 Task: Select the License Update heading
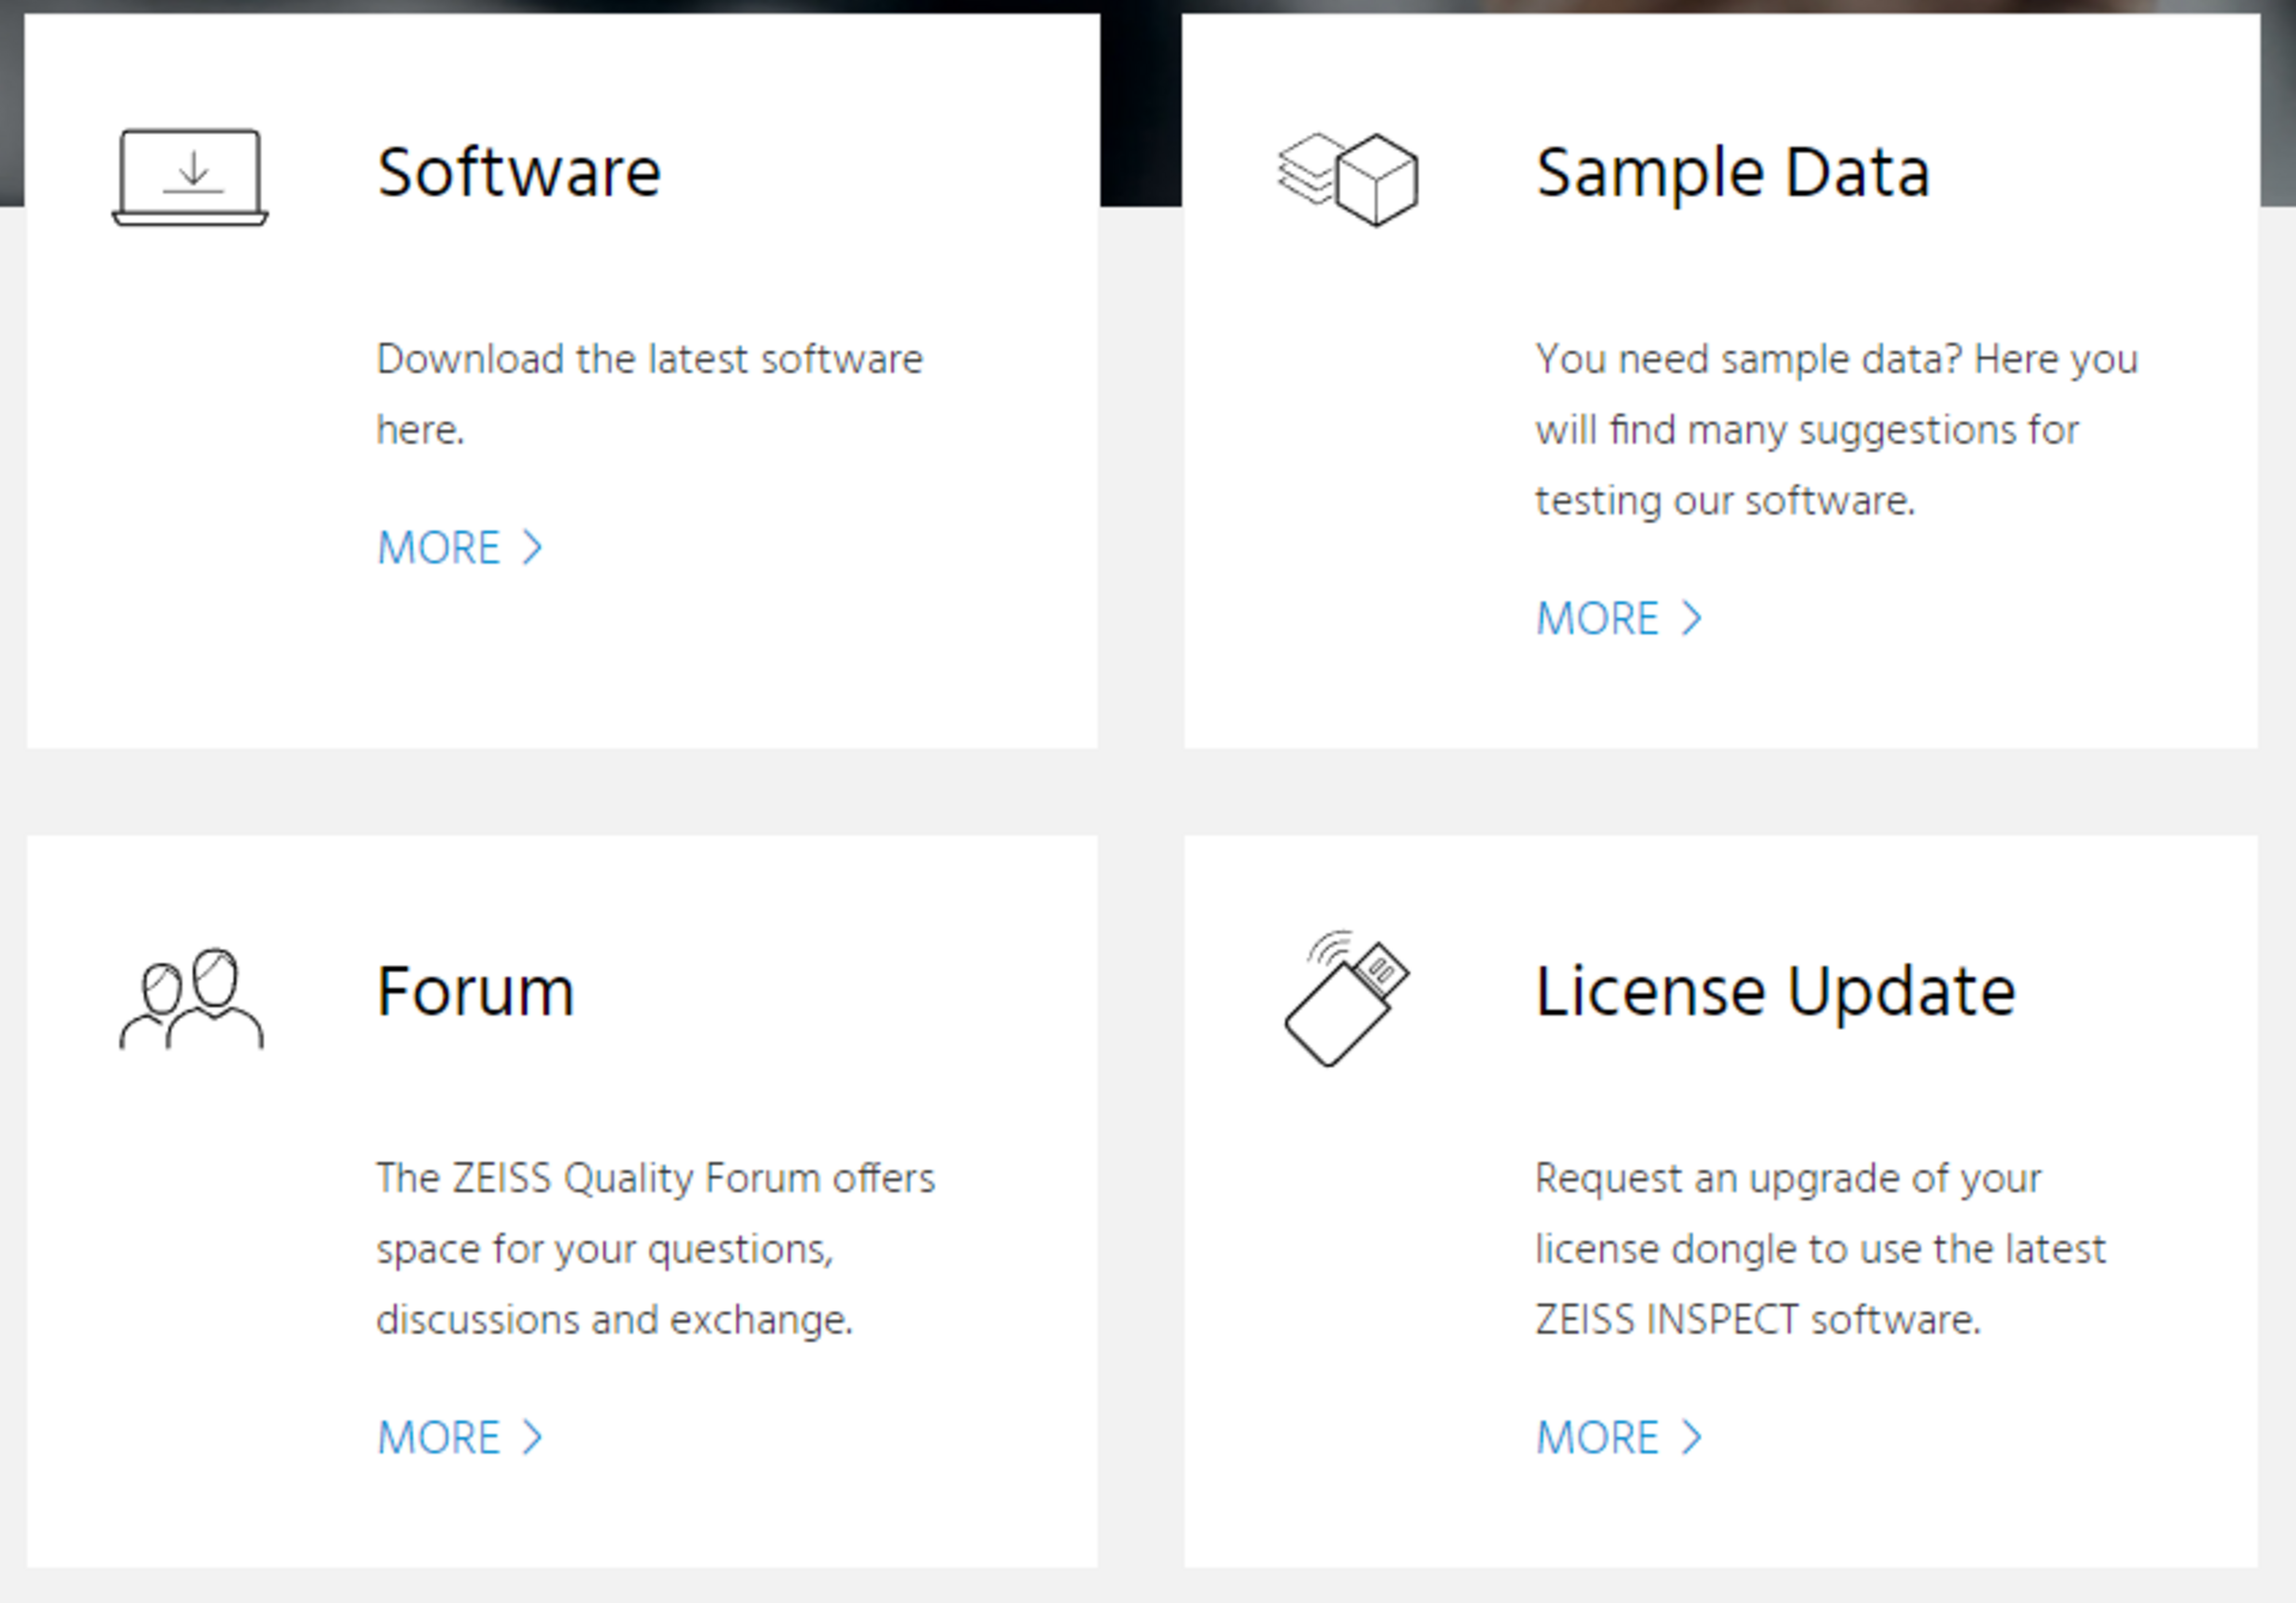click(1775, 991)
